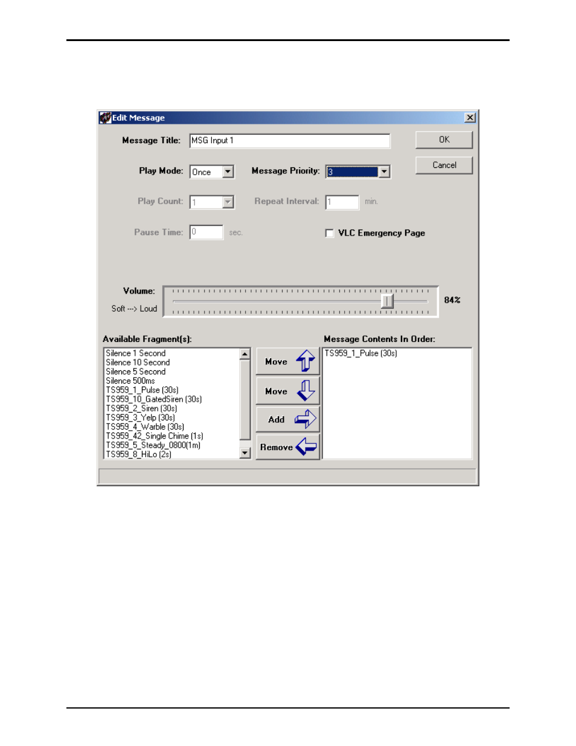Select 'TS959_1_Pulse (30s)' in Available Fragments

pyautogui.click(x=142, y=390)
